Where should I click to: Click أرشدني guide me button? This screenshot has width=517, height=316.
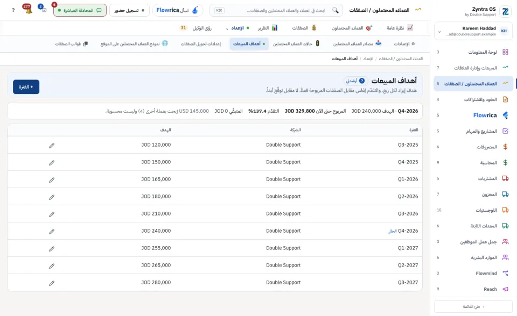(355, 81)
